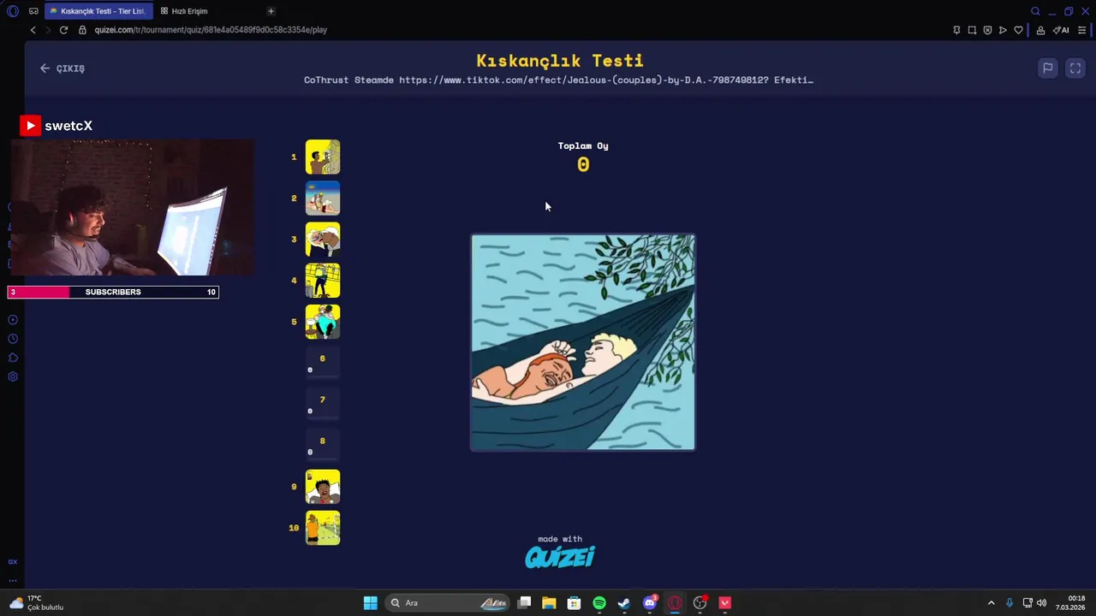
Task: Select ranked thumbnail number 4
Action: (323, 281)
